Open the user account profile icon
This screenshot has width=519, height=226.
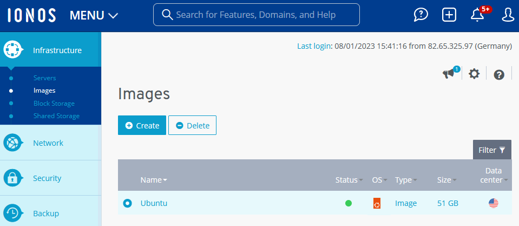[x=508, y=15]
